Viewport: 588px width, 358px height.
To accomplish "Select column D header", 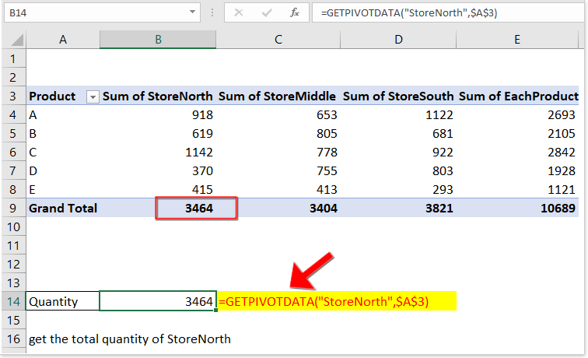I will (x=397, y=40).
